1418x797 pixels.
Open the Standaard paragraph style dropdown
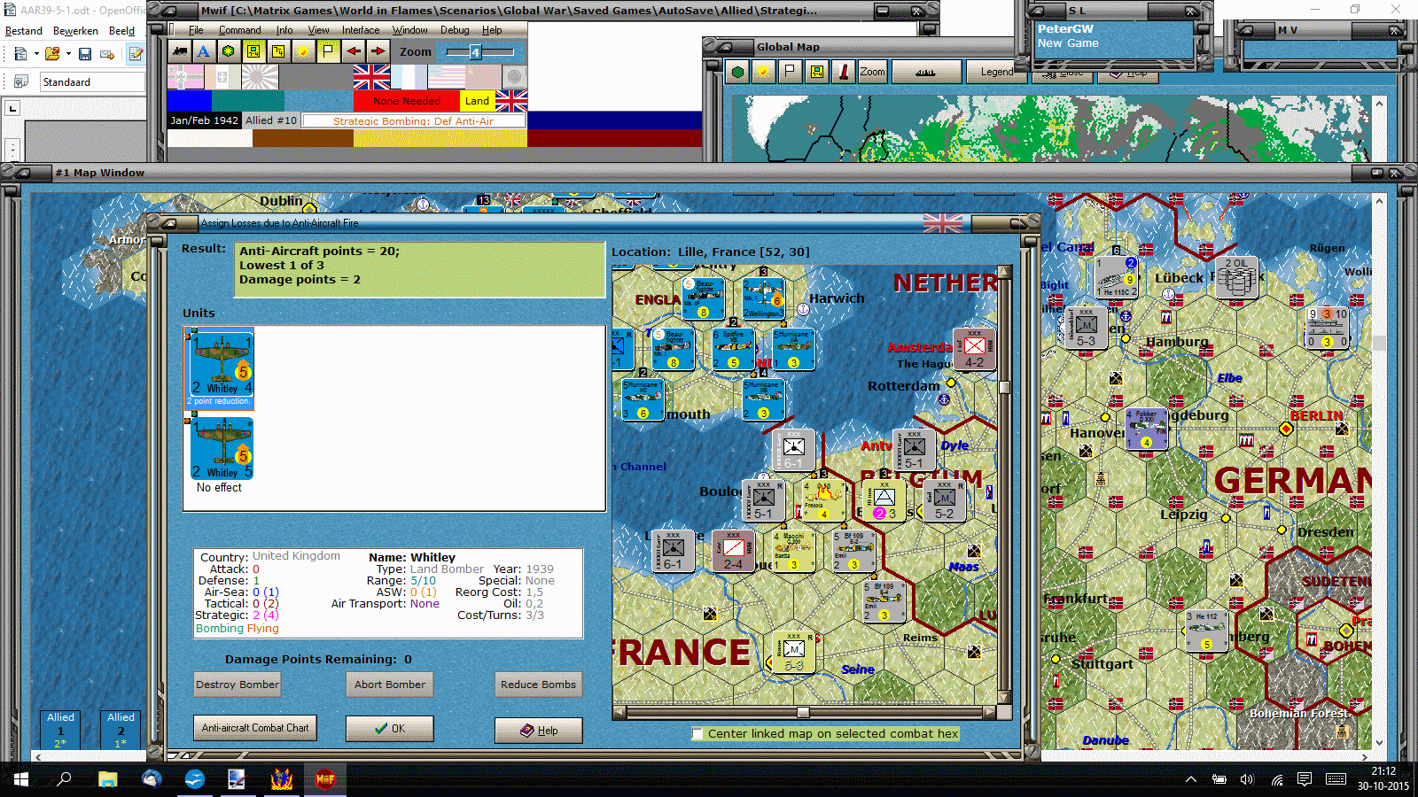tap(92, 82)
